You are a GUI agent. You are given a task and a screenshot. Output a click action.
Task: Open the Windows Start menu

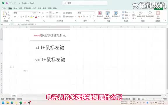coord(3,103)
